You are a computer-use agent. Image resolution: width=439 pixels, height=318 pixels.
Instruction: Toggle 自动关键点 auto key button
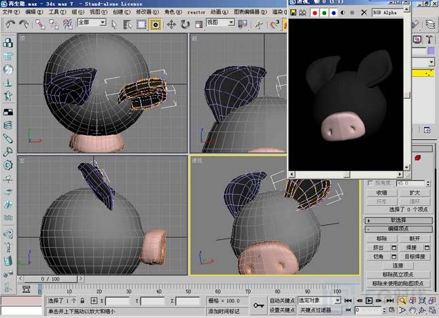click(282, 300)
